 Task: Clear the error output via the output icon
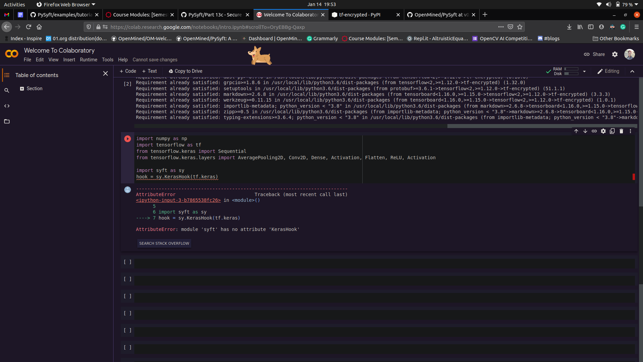pos(128,190)
